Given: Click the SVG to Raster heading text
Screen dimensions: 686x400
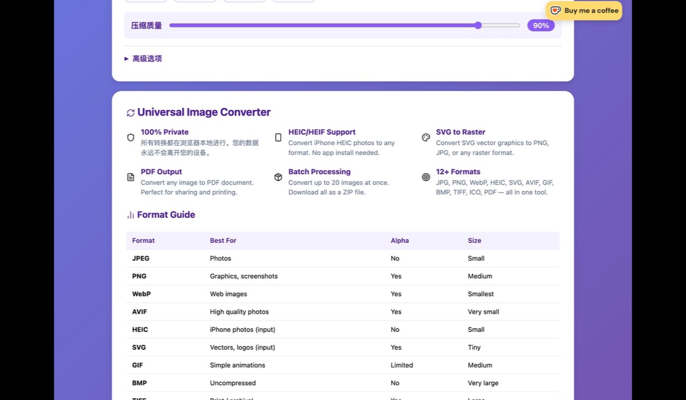Looking at the screenshot, I should (461, 131).
